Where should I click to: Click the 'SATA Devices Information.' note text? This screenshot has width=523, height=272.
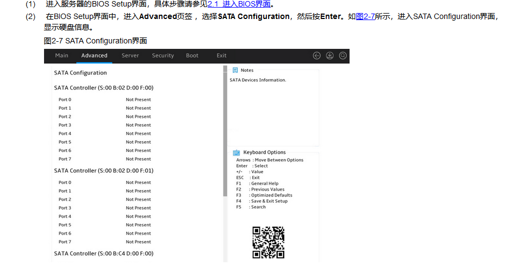click(x=258, y=80)
